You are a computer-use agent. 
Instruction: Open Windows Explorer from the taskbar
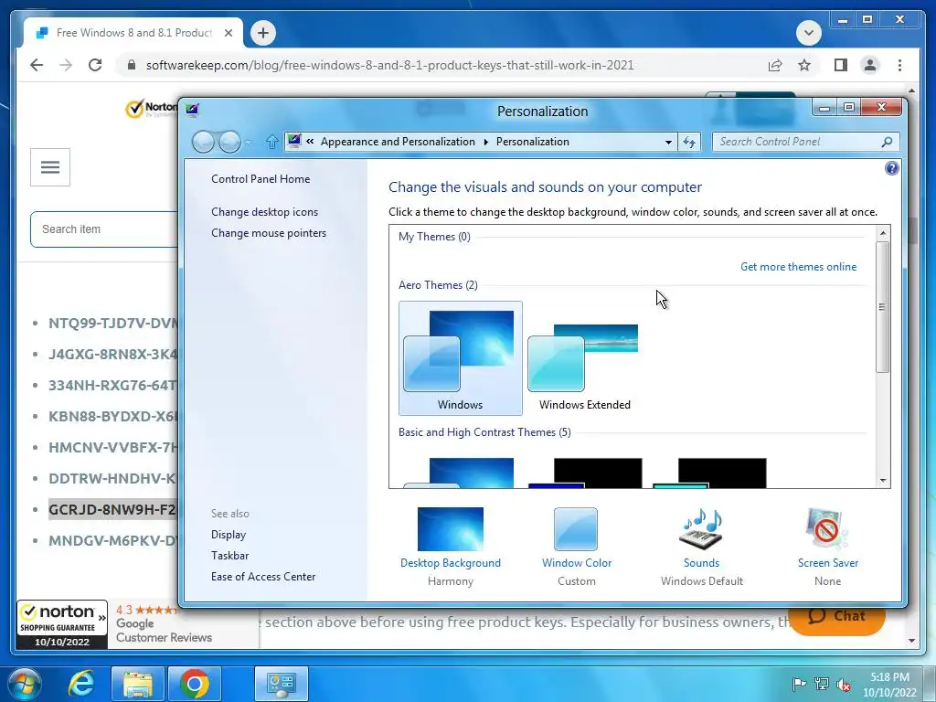(x=137, y=684)
